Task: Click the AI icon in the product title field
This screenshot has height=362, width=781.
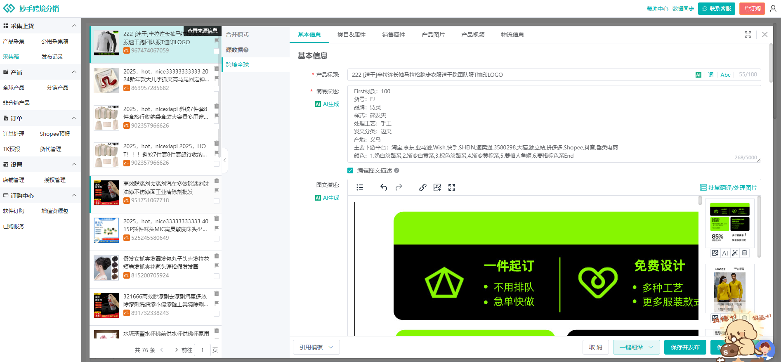Action: 698,75
